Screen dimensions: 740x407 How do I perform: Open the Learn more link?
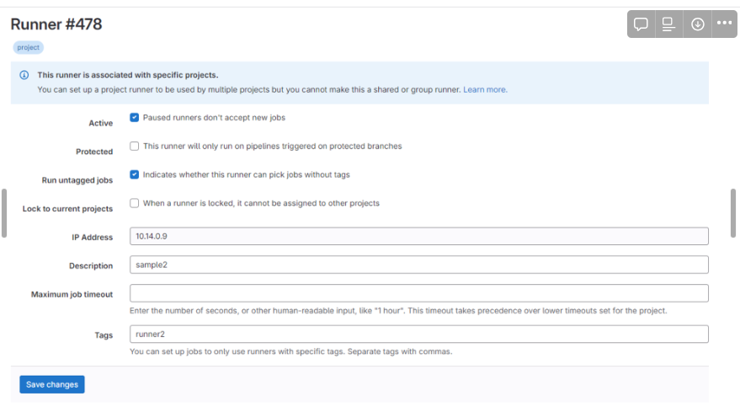pos(485,89)
